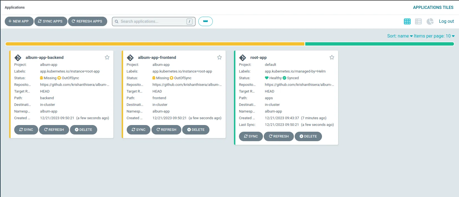This screenshot has height=197, width=459.
Task: Click the green Synced status bar segment
Action: click(x=380, y=44)
